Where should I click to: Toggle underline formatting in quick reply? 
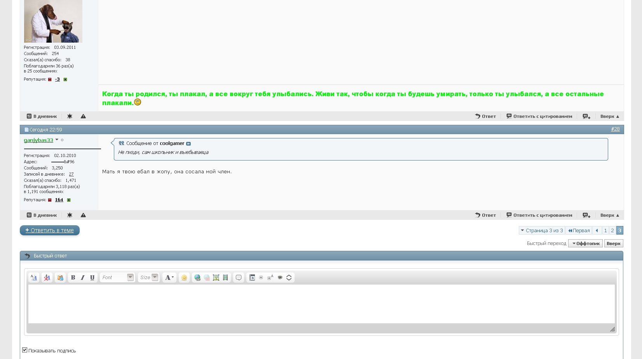pyautogui.click(x=92, y=278)
